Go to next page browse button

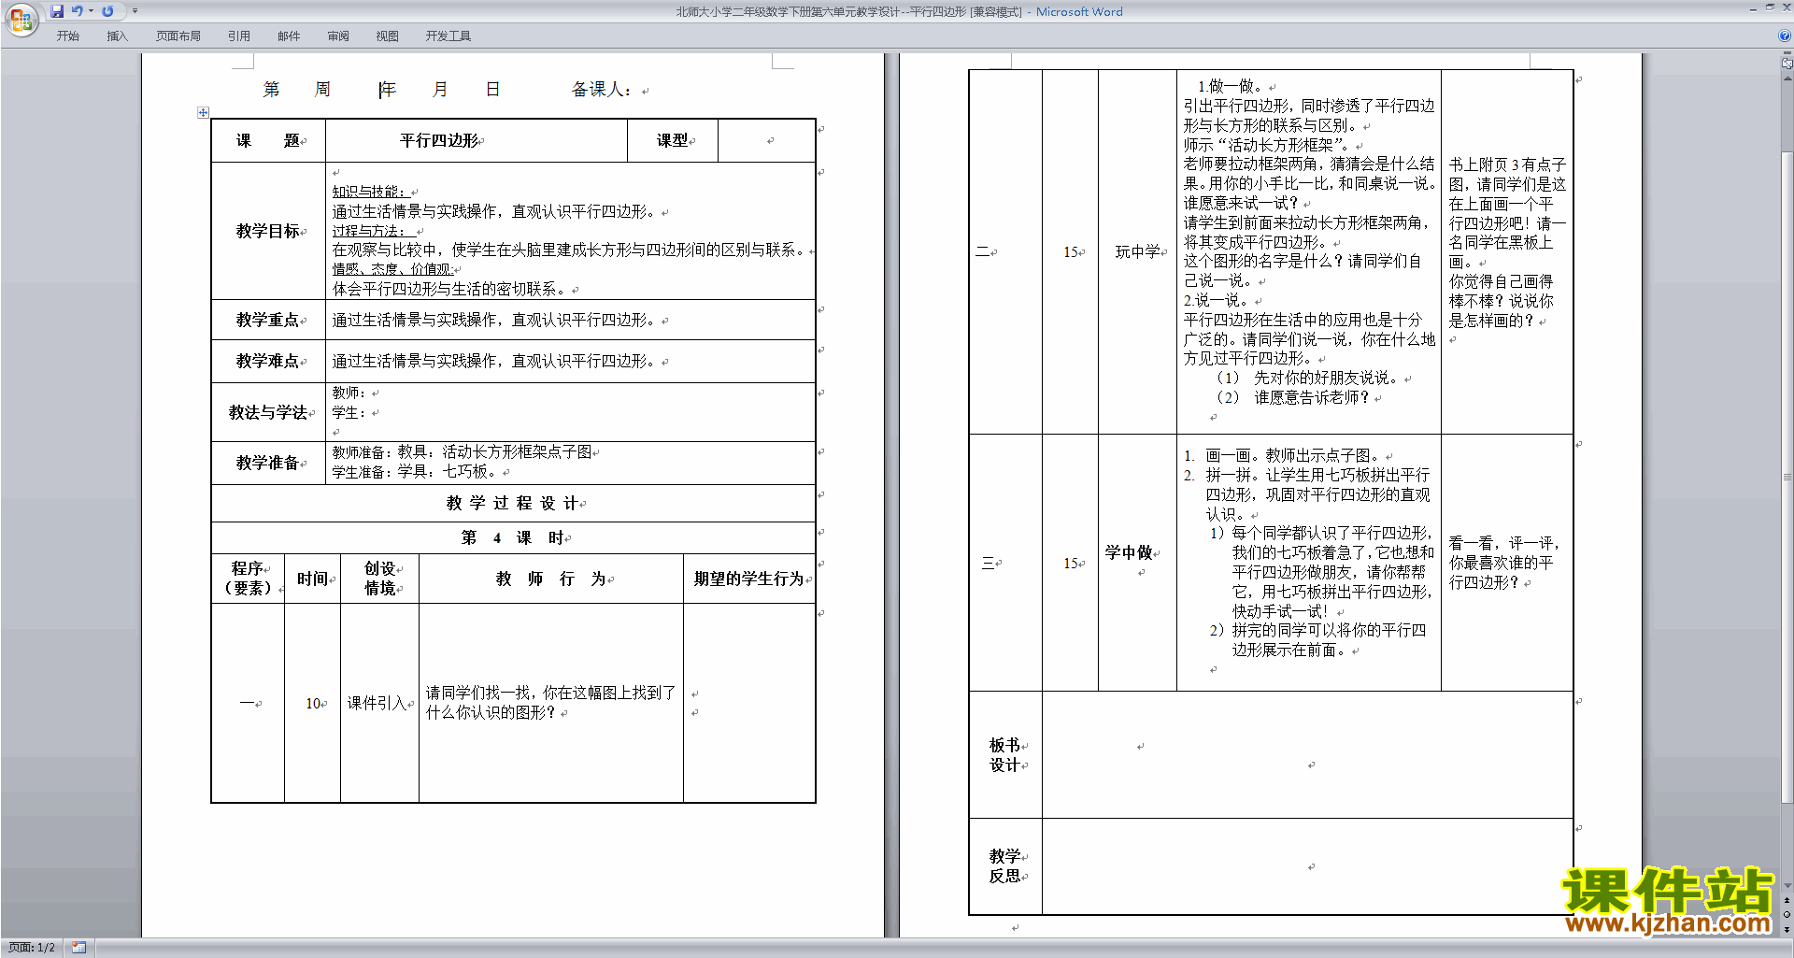pos(1787,929)
